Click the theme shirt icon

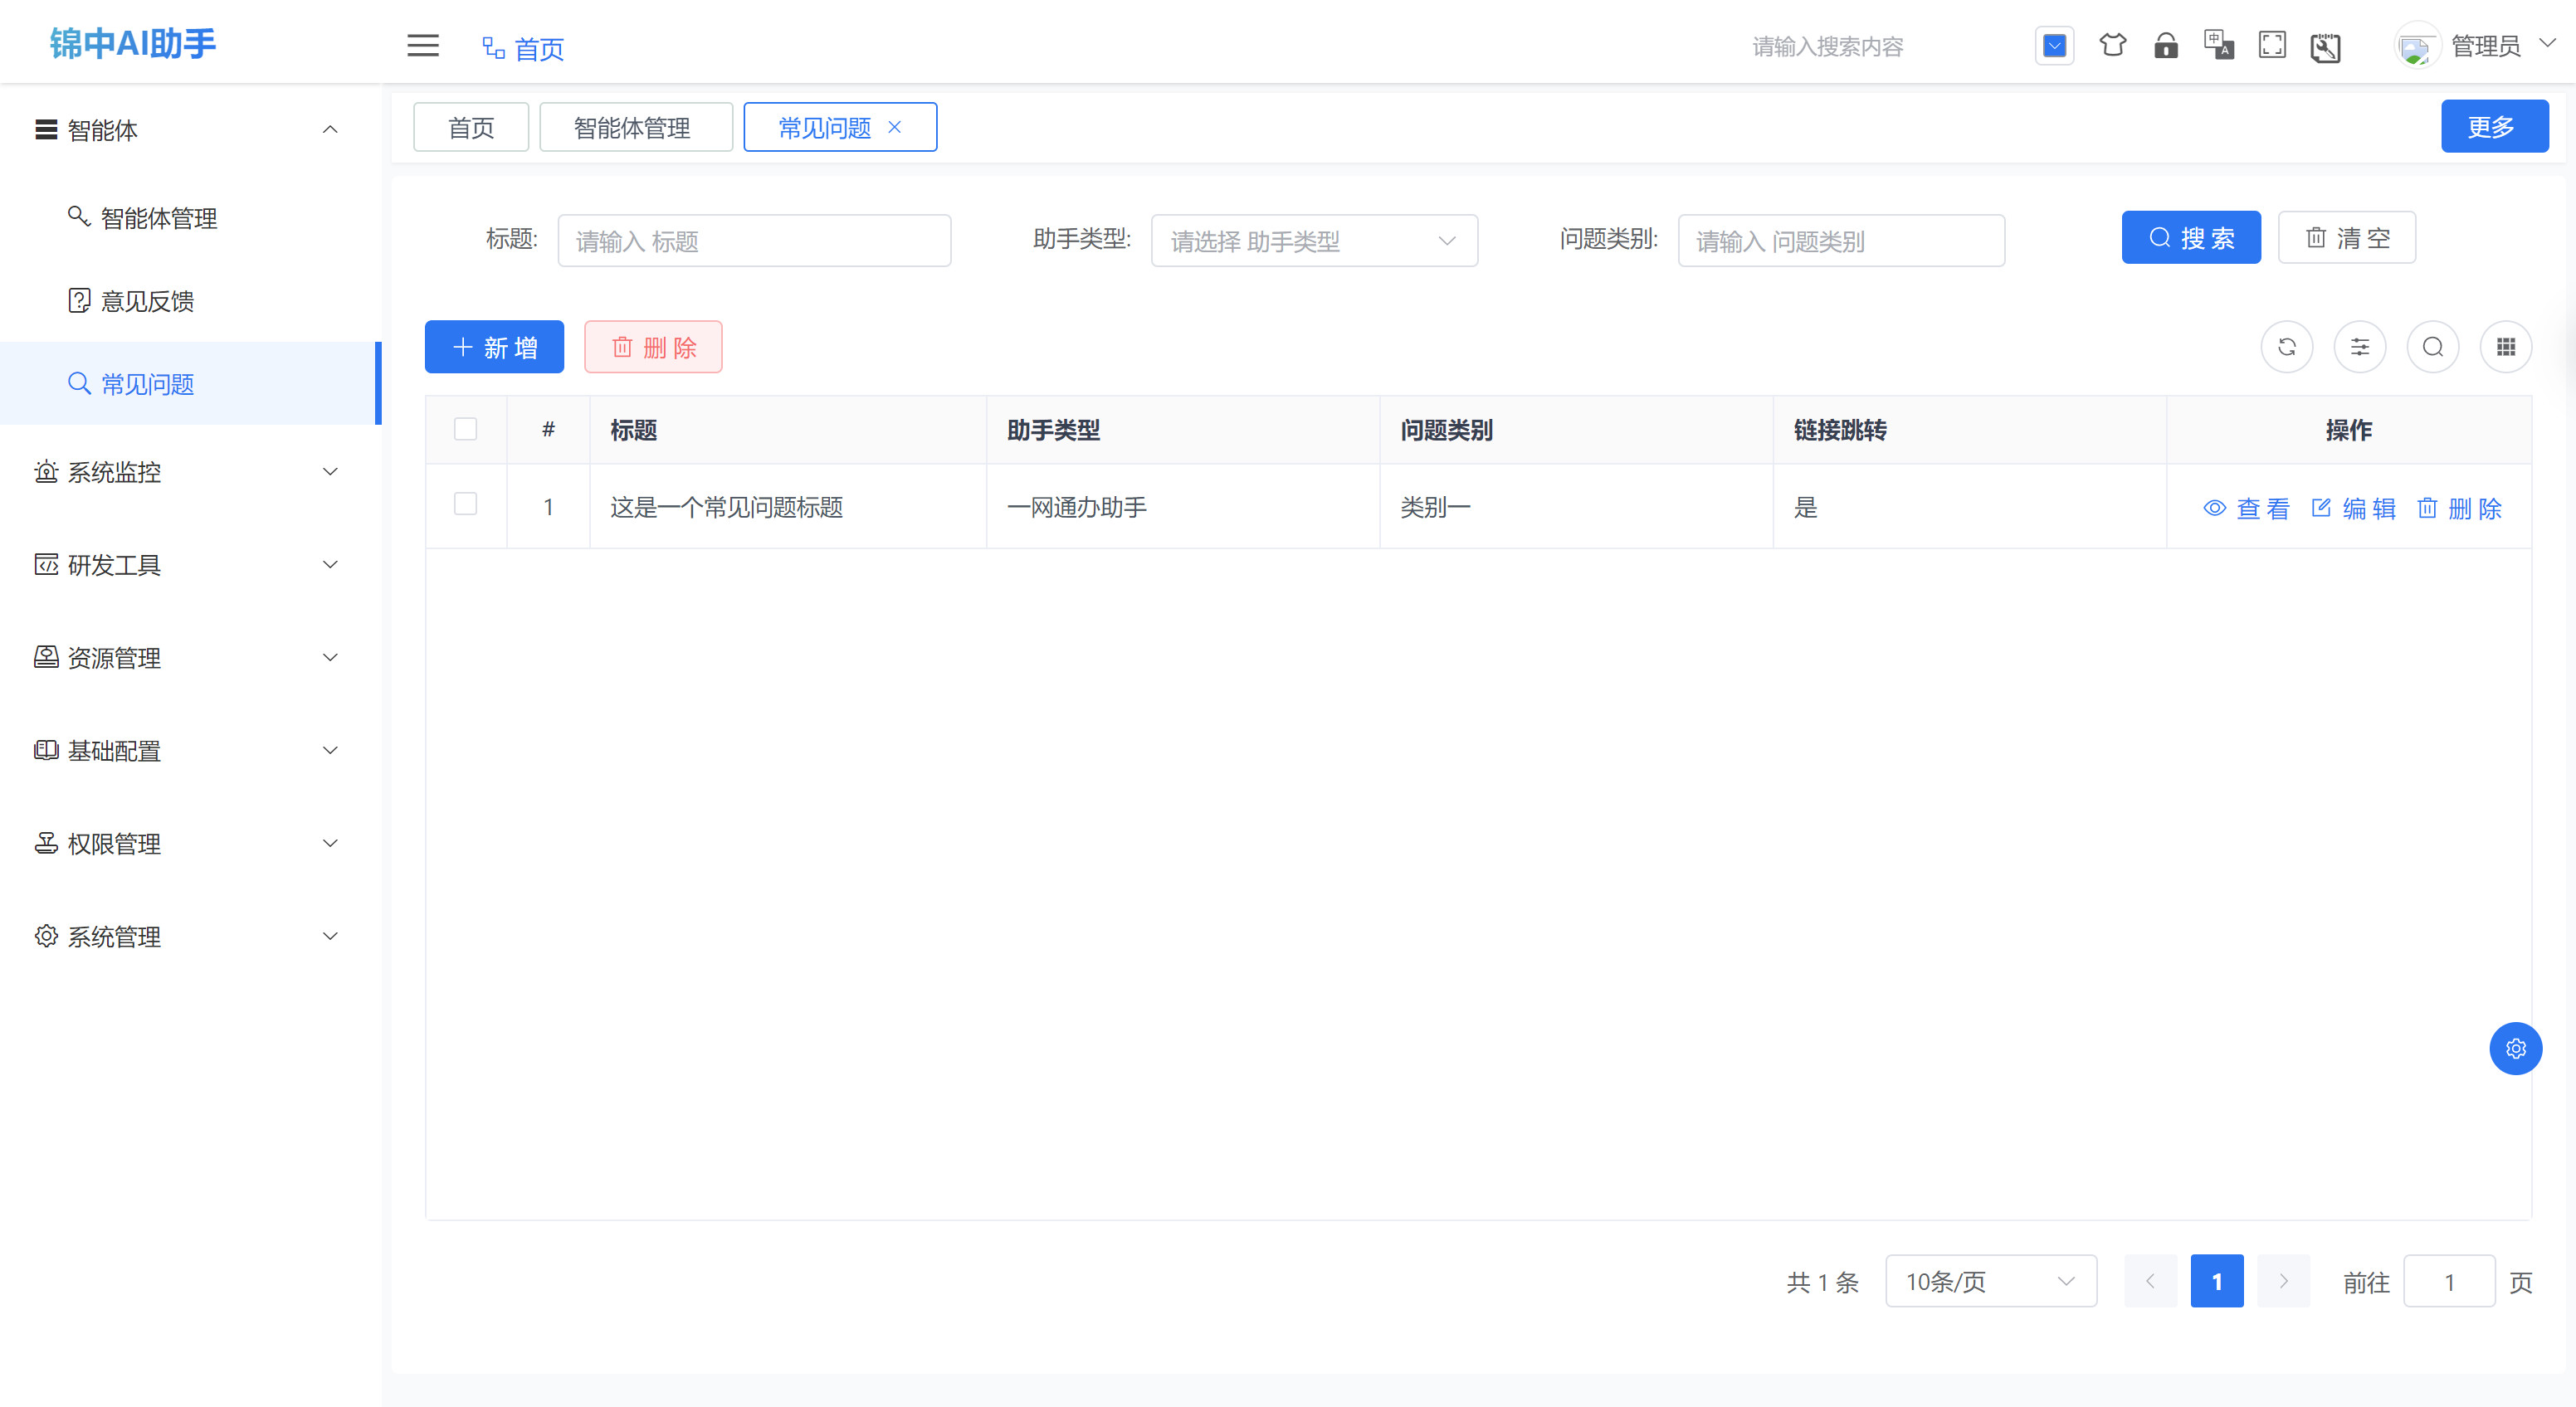pos(2112,46)
